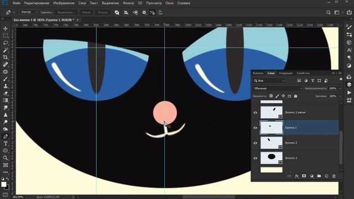Open the tool preset picker arrow
354x199 pixels.
(14, 13)
